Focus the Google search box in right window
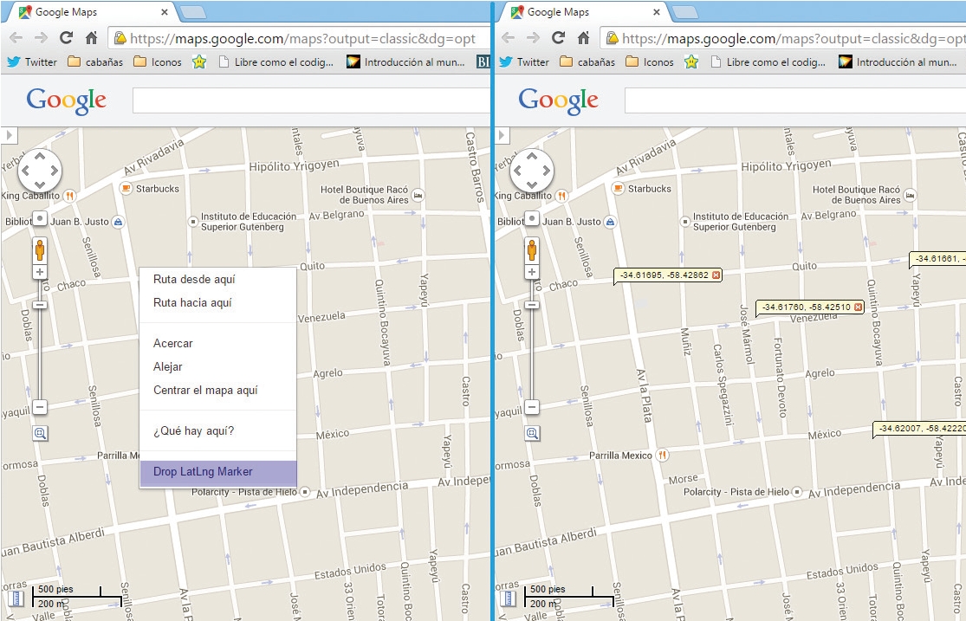The image size is (966, 621). [x=795, y=100]
